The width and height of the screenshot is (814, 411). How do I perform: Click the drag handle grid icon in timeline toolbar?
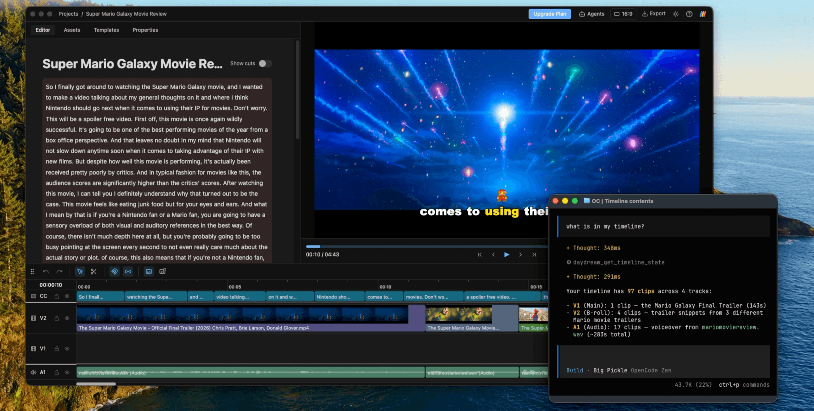point(32,272)
